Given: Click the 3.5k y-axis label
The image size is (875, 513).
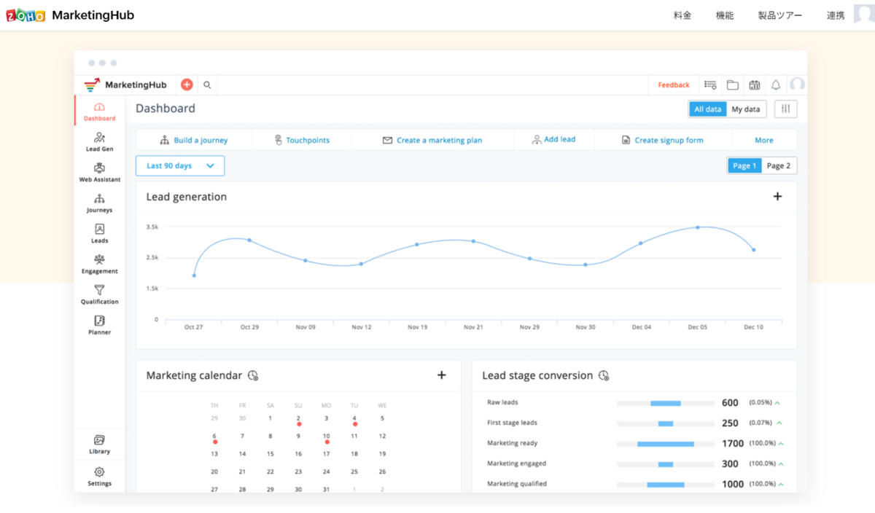Looking at the screenshot, I should tap(152, 227).
